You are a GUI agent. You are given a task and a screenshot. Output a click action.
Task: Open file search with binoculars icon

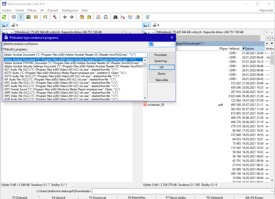115,17
